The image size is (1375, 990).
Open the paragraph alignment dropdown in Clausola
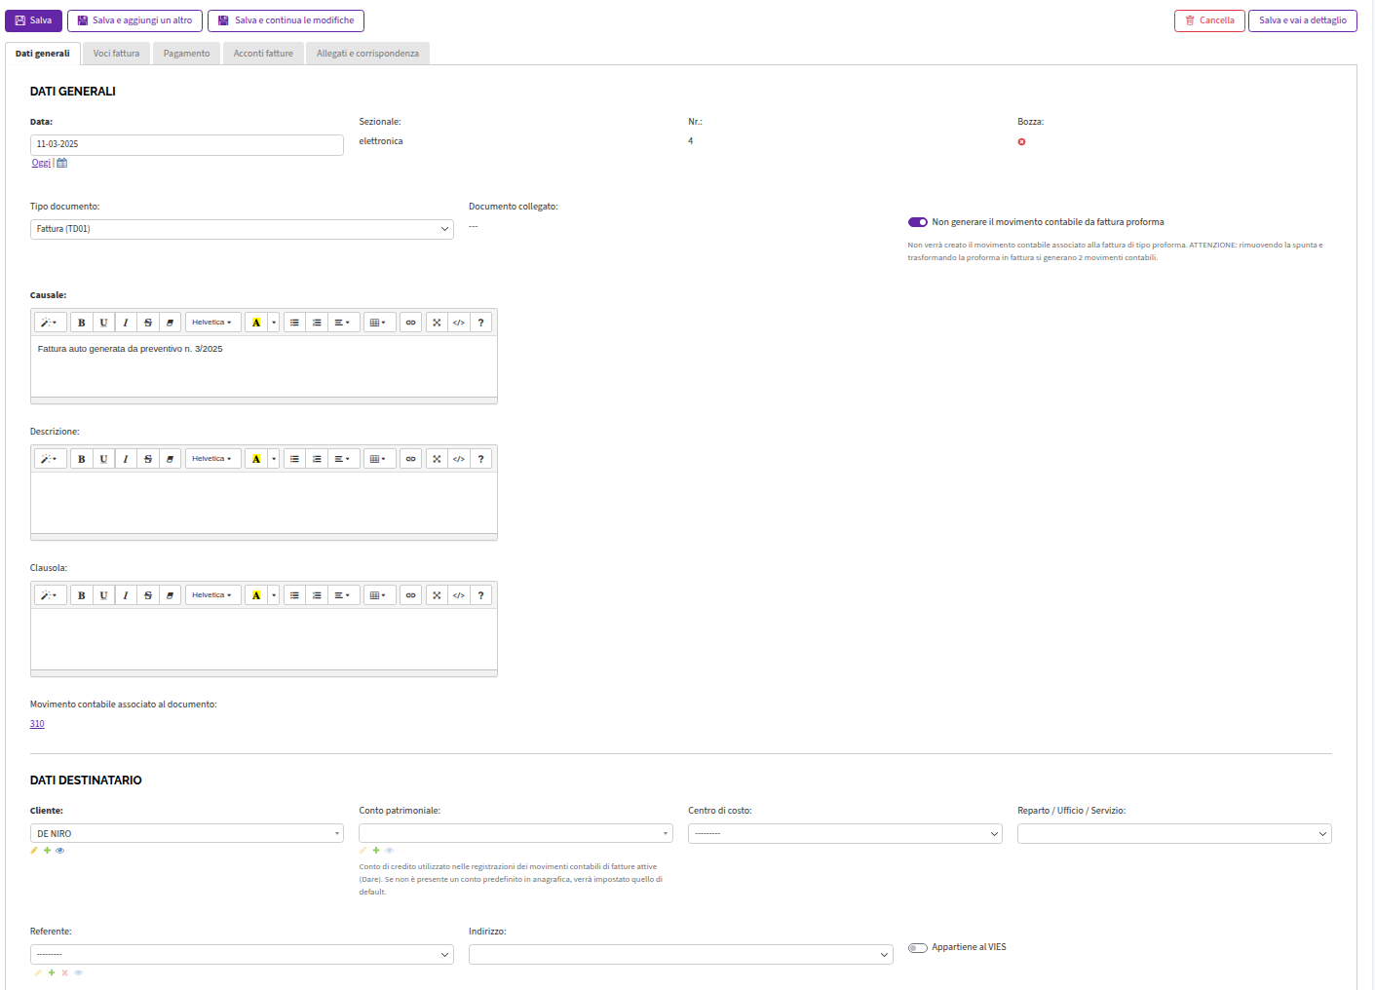coord(343,595)
